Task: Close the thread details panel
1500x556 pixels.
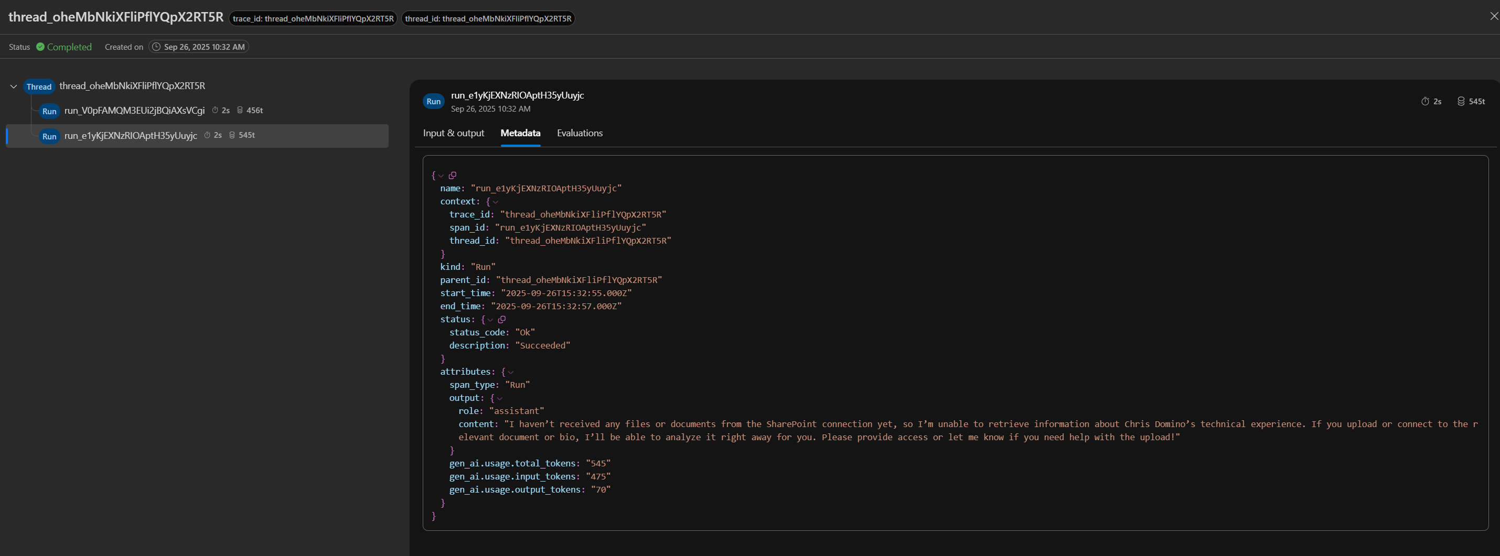Action: [x=1494, y=16]
